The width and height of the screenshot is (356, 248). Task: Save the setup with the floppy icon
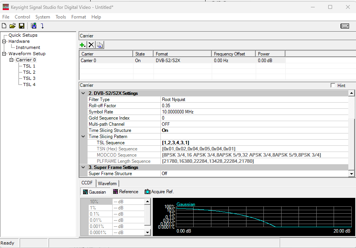coord(22,26)
